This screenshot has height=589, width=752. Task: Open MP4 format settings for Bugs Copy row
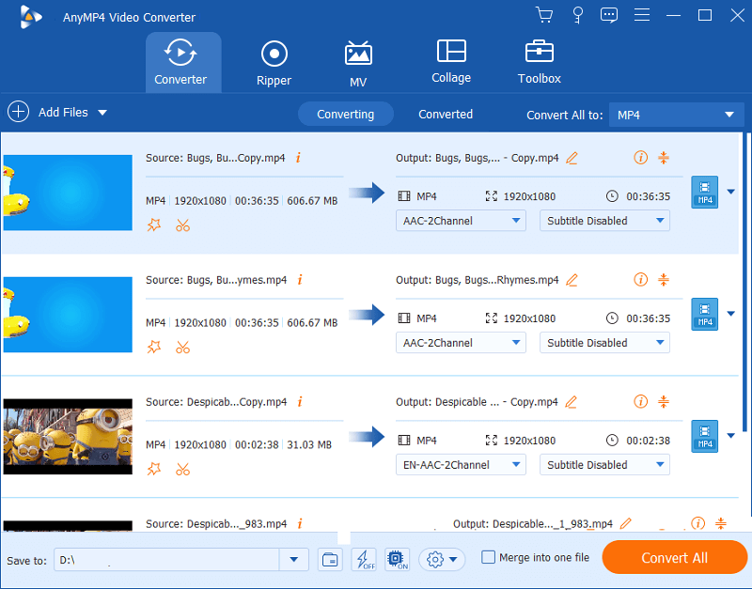click(x=704, y=193)
